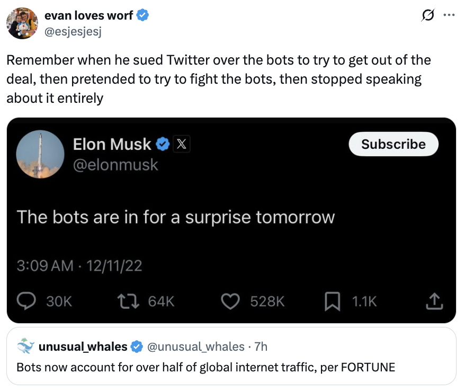
Task: Click the share upload arrow icon
Action: tap(434, 301)
